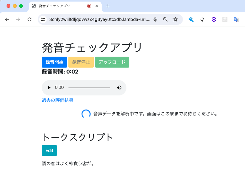Click the script text 隣の客はよく柿食う客だ。

[68, 164]
